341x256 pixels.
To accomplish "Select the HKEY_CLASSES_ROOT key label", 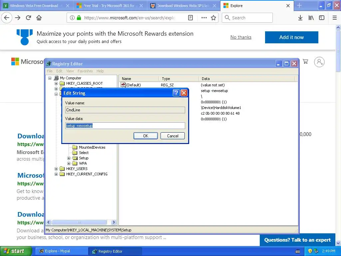I will click(x=84, y=83).
